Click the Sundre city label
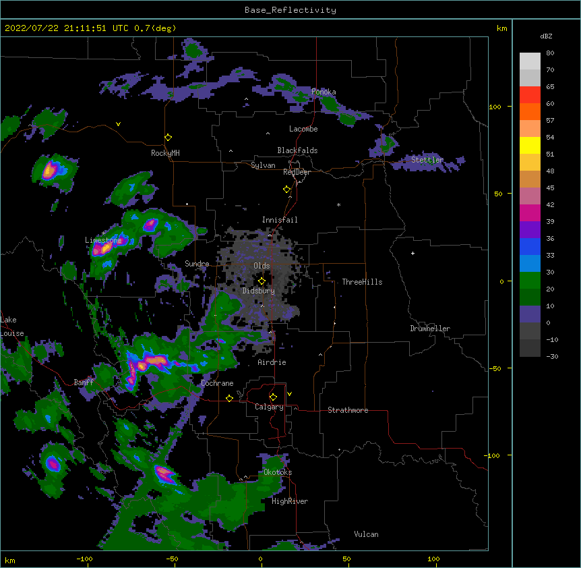The width and height of the screenshot is (581, 568). pos(197,264)
